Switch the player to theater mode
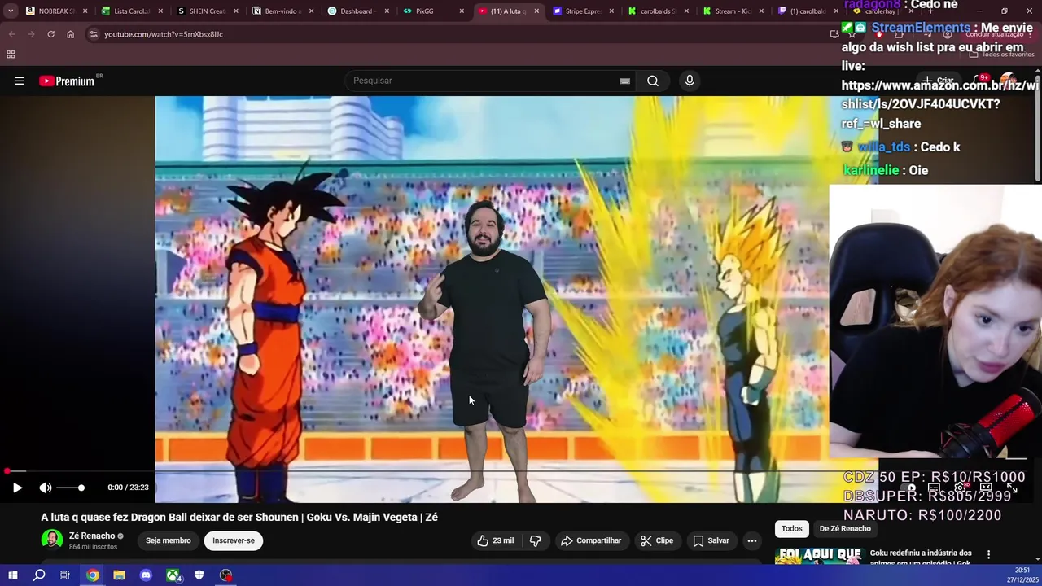 pyautogui.click(x=986, y=488)
